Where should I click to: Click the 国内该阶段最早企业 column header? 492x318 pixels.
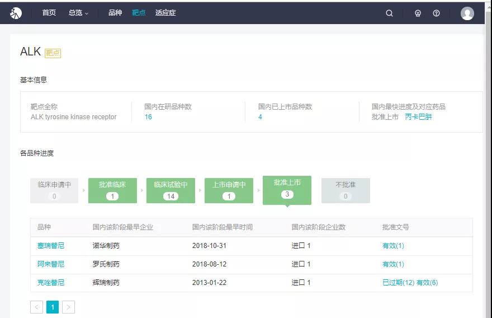pos(122,227)
